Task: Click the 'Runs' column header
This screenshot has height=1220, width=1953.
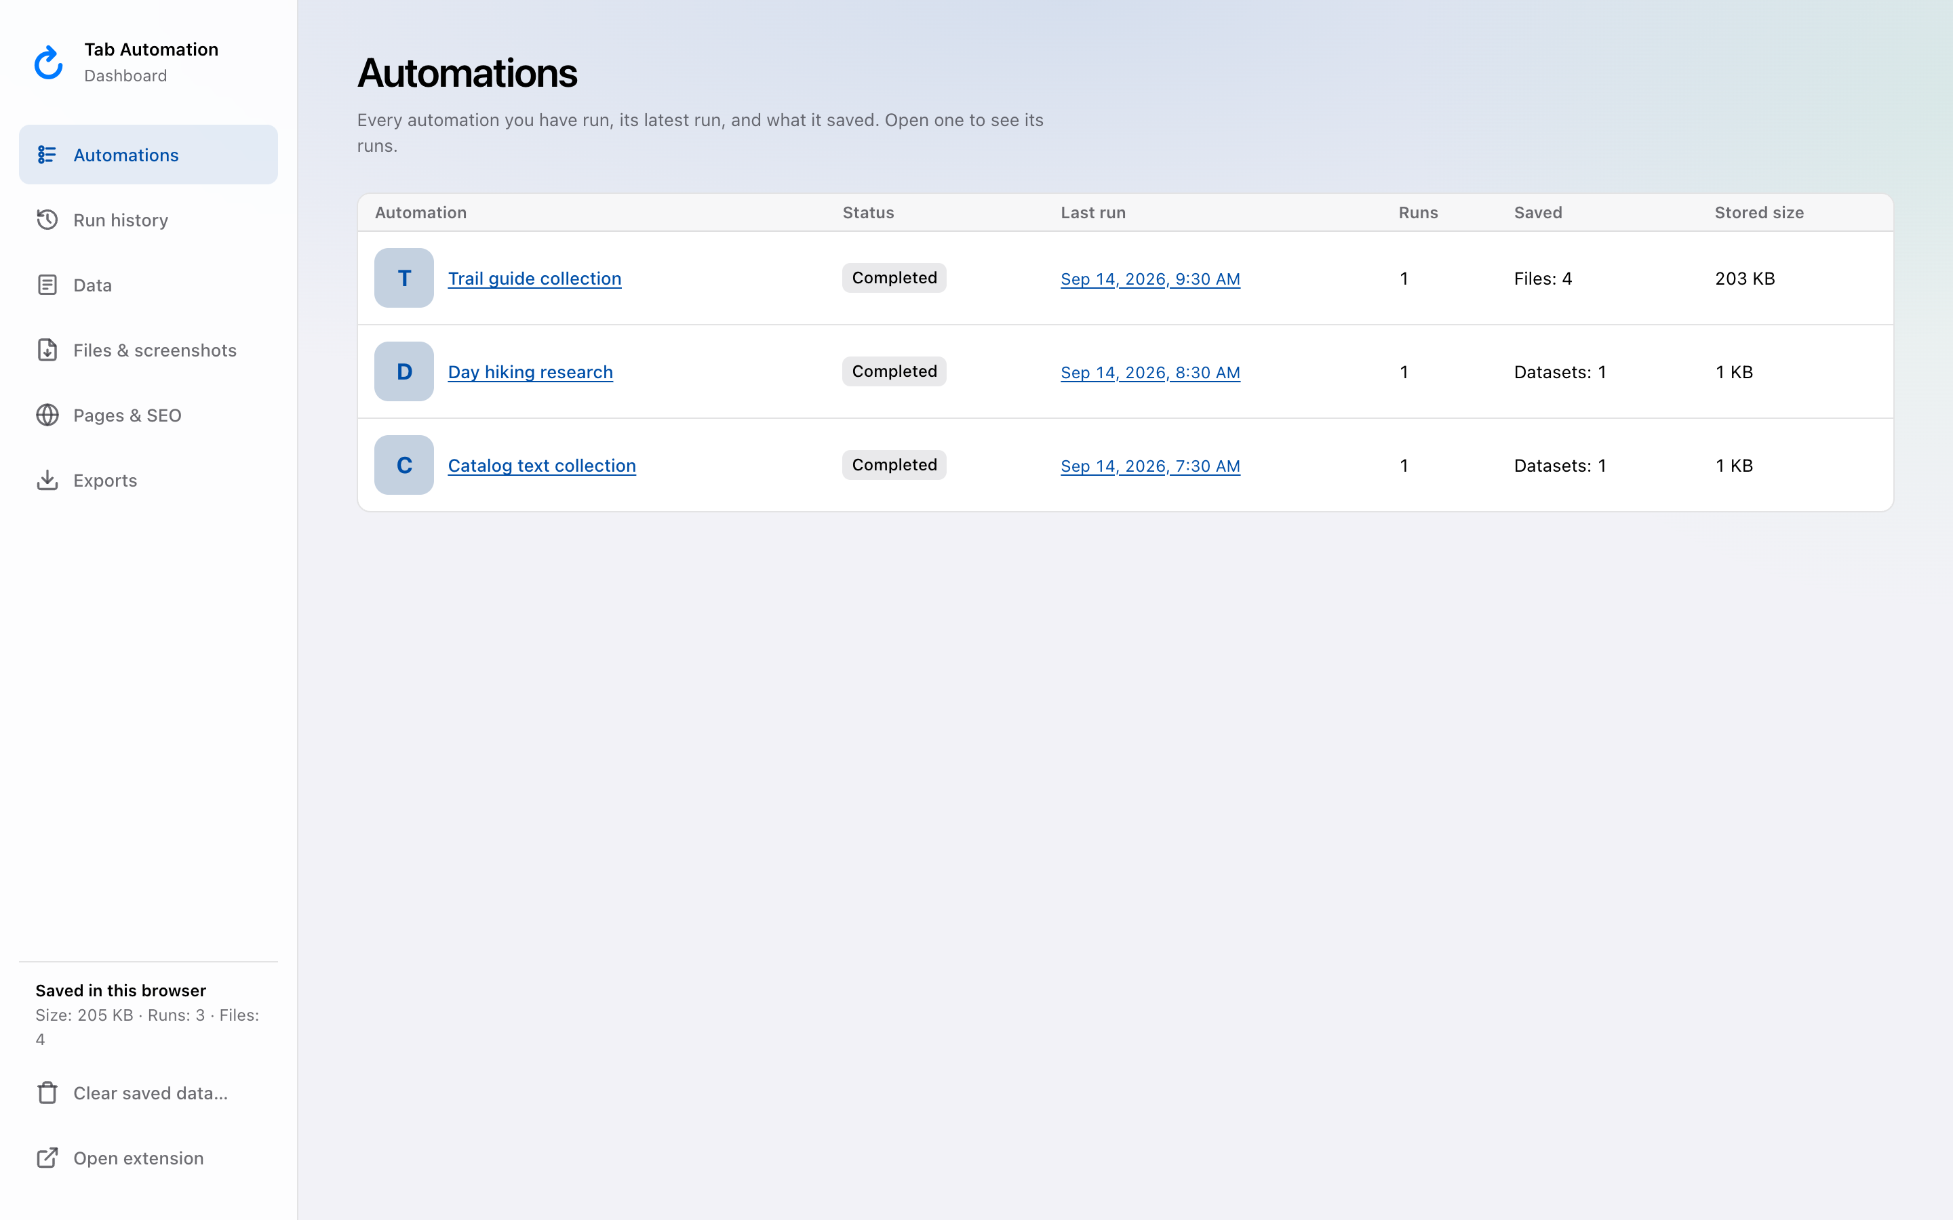Action: (1418, 212)
